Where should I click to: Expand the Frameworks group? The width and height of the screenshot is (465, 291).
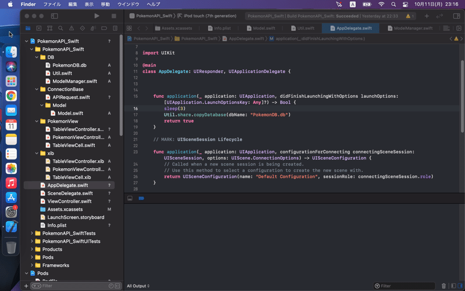[32, 265]
